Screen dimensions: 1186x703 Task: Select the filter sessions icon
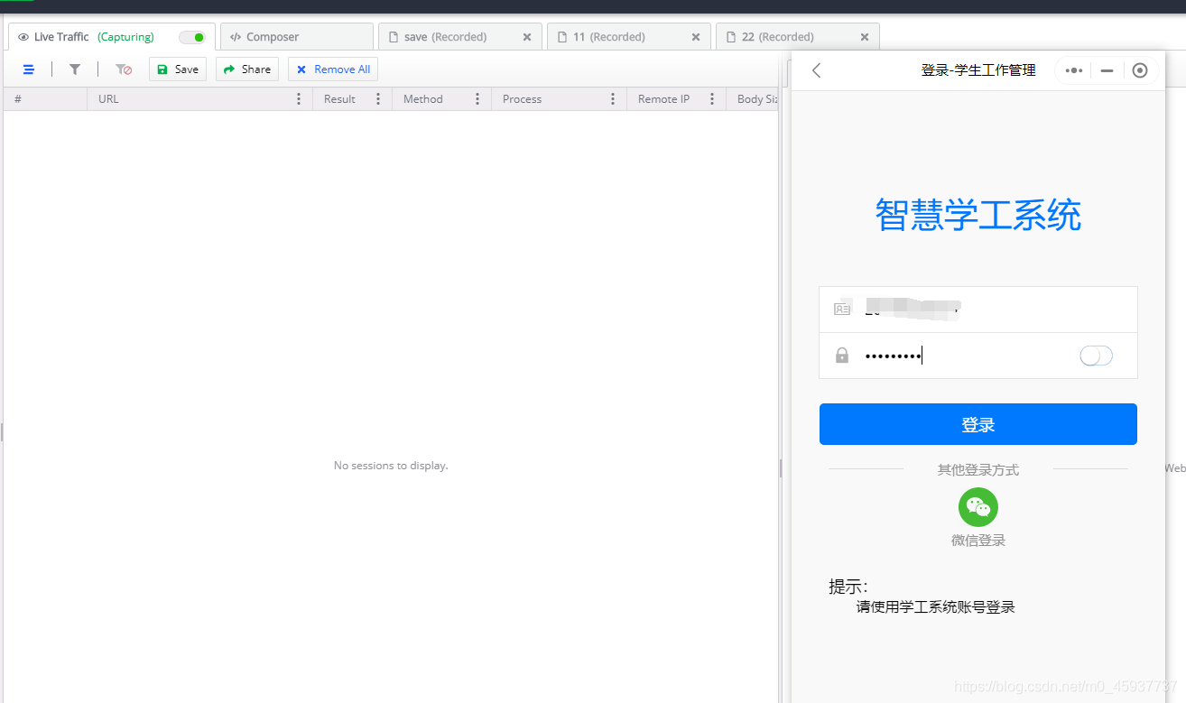tap(74, 69)
